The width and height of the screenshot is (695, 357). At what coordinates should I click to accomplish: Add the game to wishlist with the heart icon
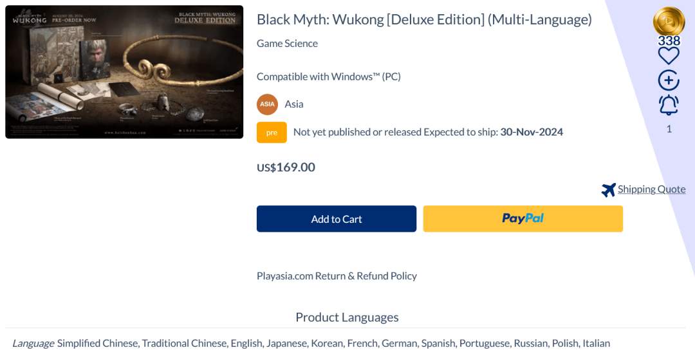click(669, 56)
